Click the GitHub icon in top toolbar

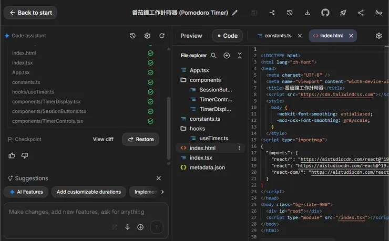[x=325, y=13]
